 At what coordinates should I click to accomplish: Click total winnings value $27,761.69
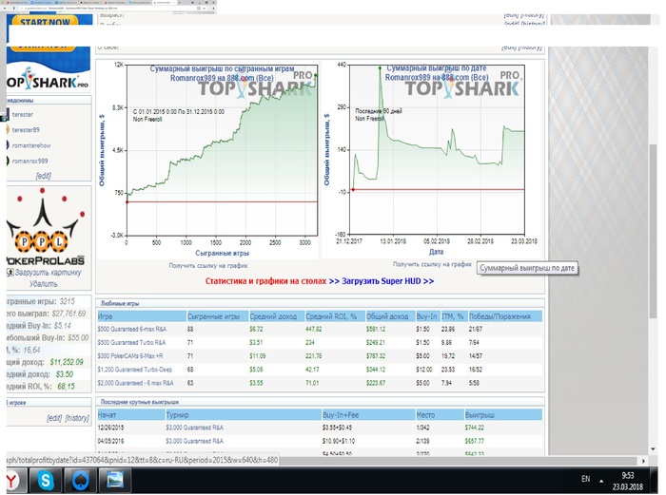[x=69, y=314]
